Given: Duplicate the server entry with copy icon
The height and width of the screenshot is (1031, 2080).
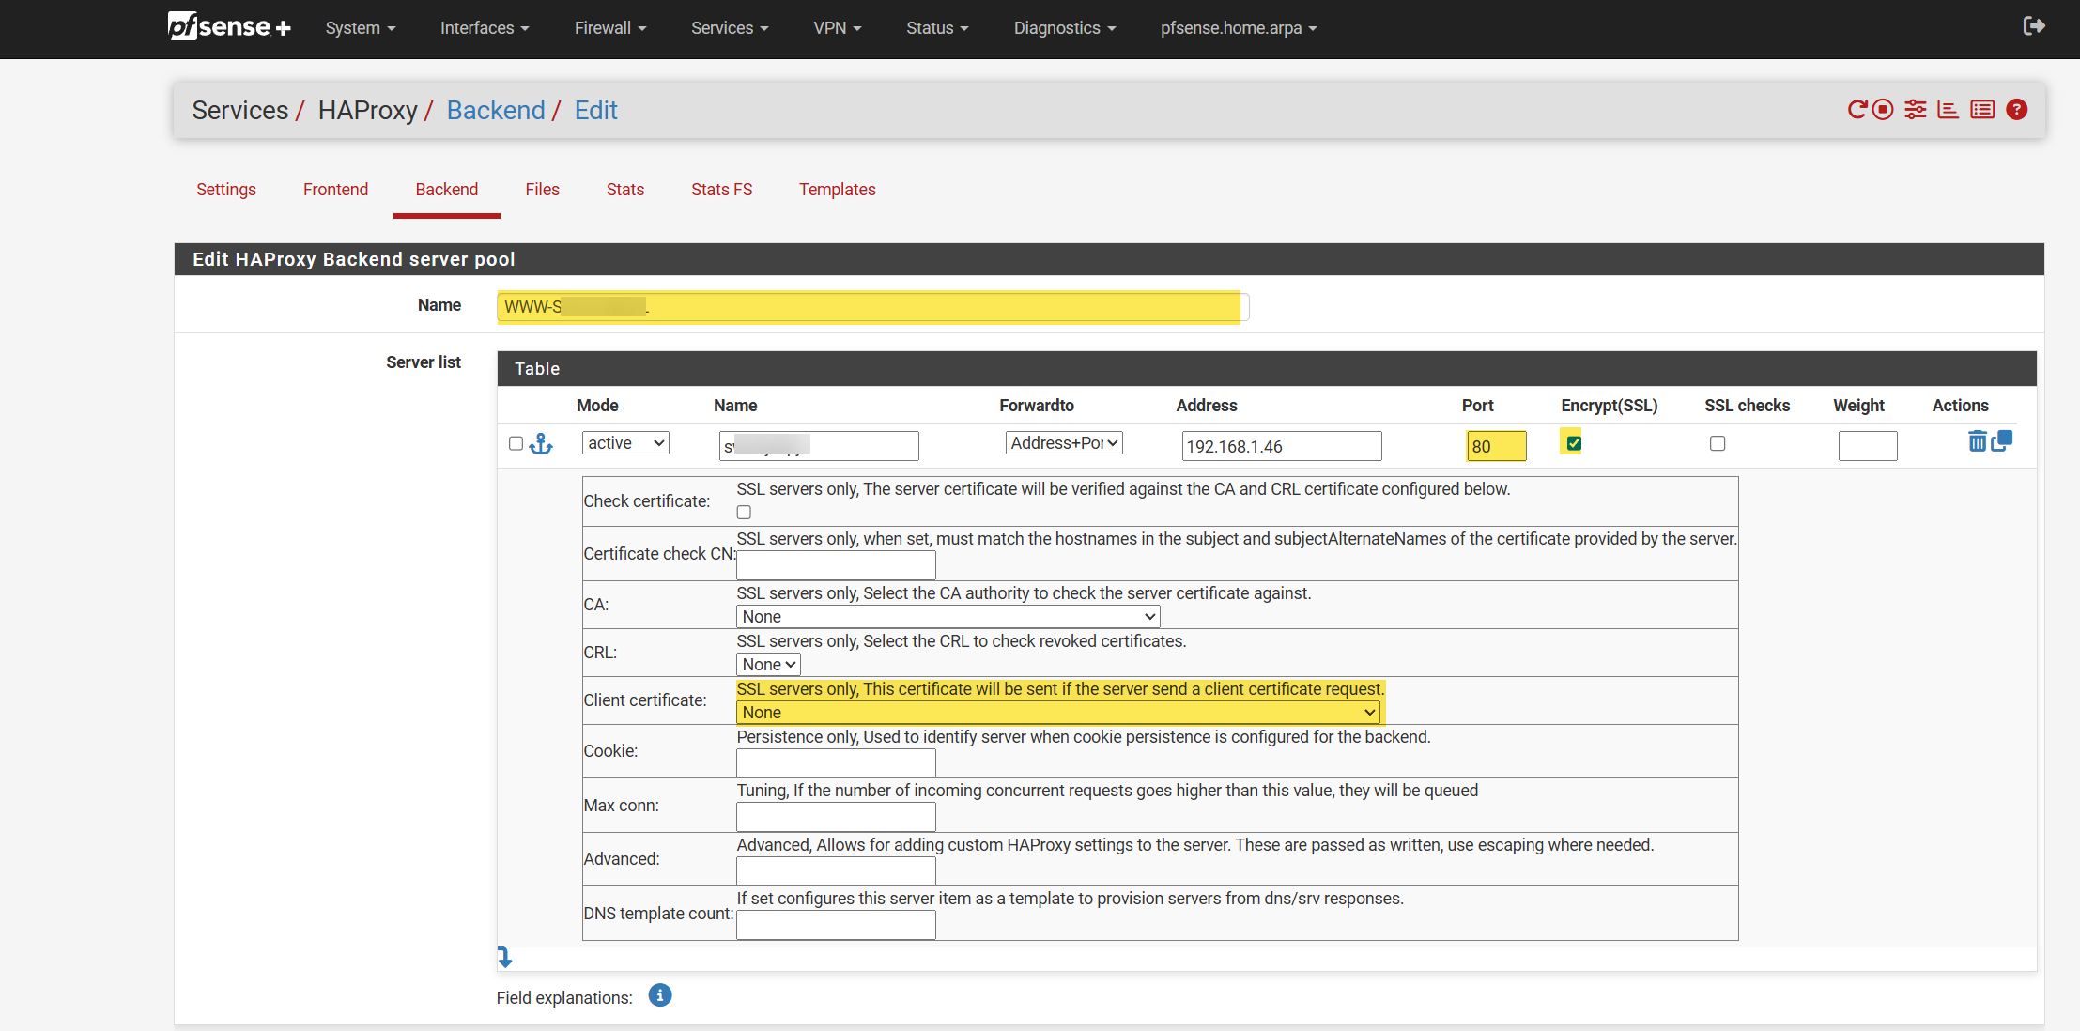Looking at the screenshot, I should point(2001,440).
